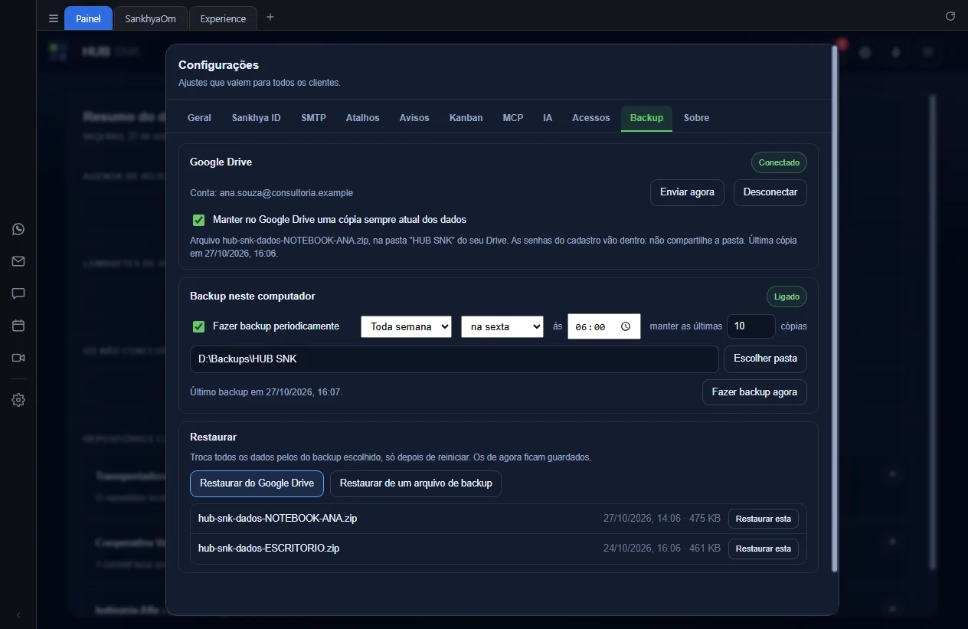Open the SMTP settings tab
This screenshot has height=629, width=968.
pyautogui.click(x=313, y=118)
